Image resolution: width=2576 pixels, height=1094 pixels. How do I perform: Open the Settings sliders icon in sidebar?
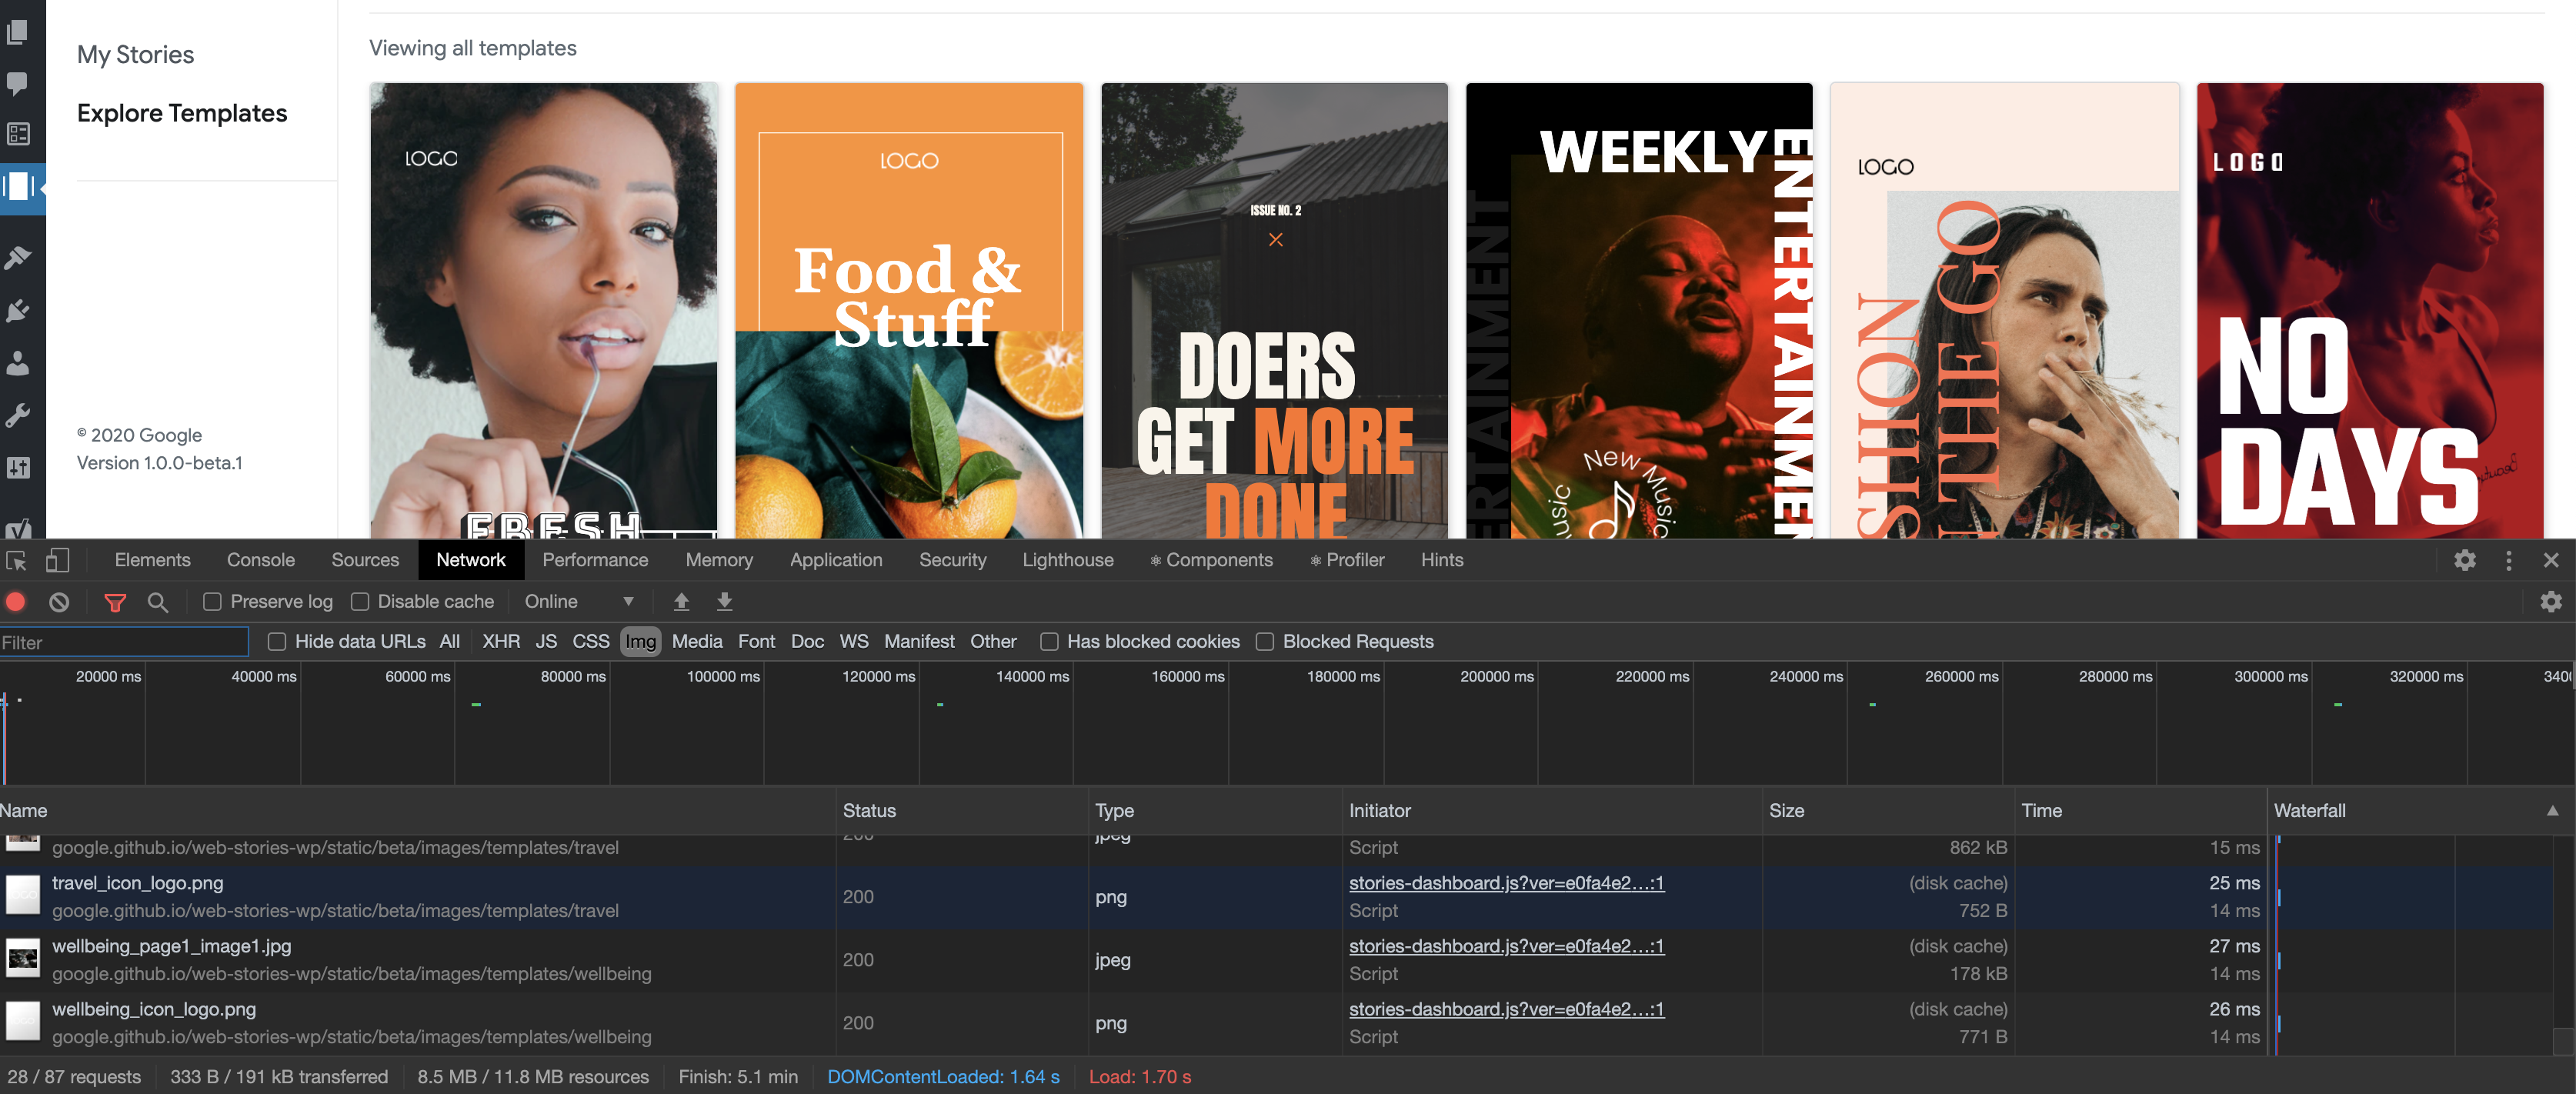[18, 467]
